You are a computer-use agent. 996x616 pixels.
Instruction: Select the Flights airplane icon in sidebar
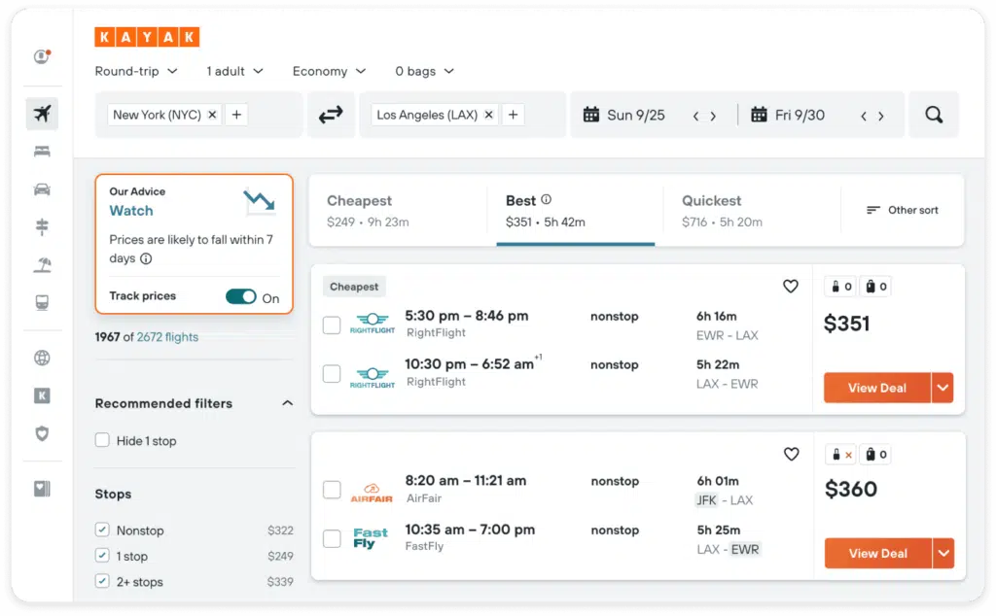click(42, 115)
